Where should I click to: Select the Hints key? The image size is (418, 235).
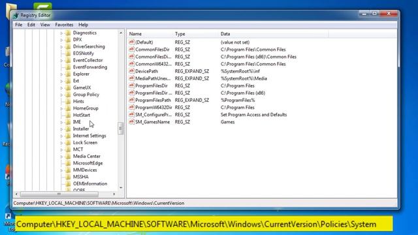pyautogui.click(x=78, y=102)
